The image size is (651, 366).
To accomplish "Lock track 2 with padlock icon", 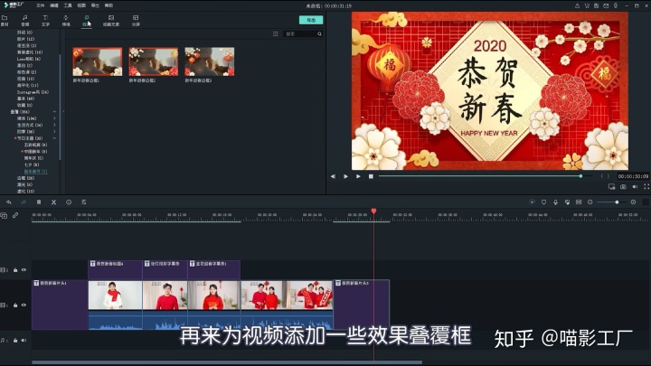I will point(15,270).
